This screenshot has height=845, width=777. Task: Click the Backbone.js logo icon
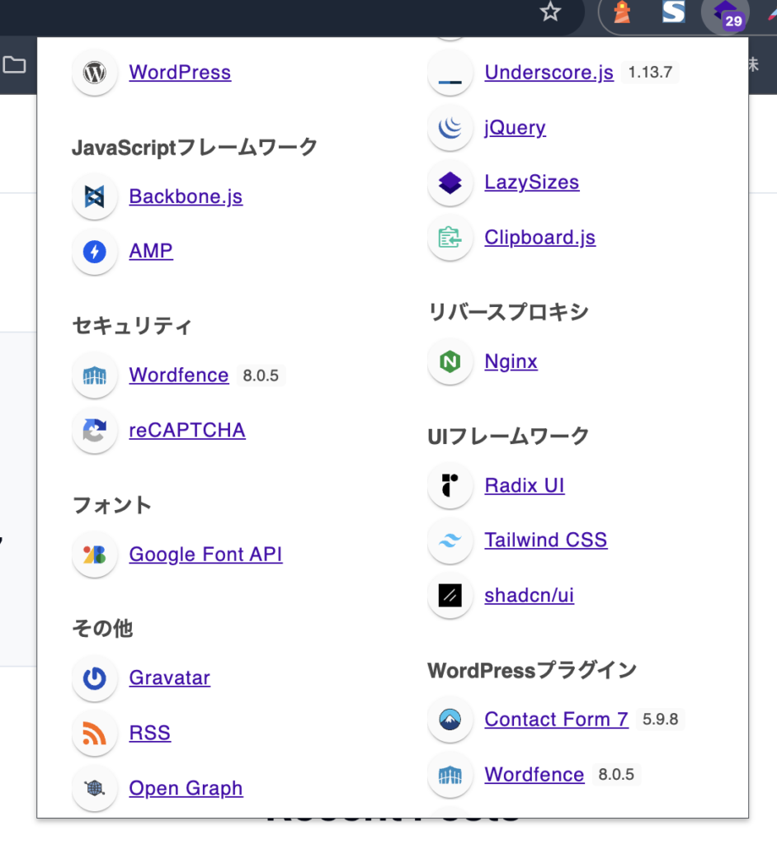(x=95, y=196)
